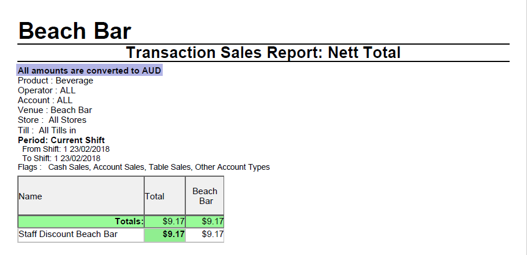Screen dimensions: 527x255
Task: Click the bold Period: Current Shift text
Action: pos(61,140)
